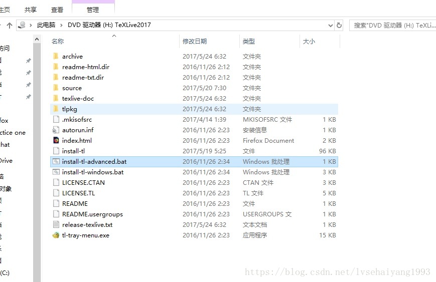Click the Firefox Document type cell
This screenshot has width=436, height=282.
(268, 140)
